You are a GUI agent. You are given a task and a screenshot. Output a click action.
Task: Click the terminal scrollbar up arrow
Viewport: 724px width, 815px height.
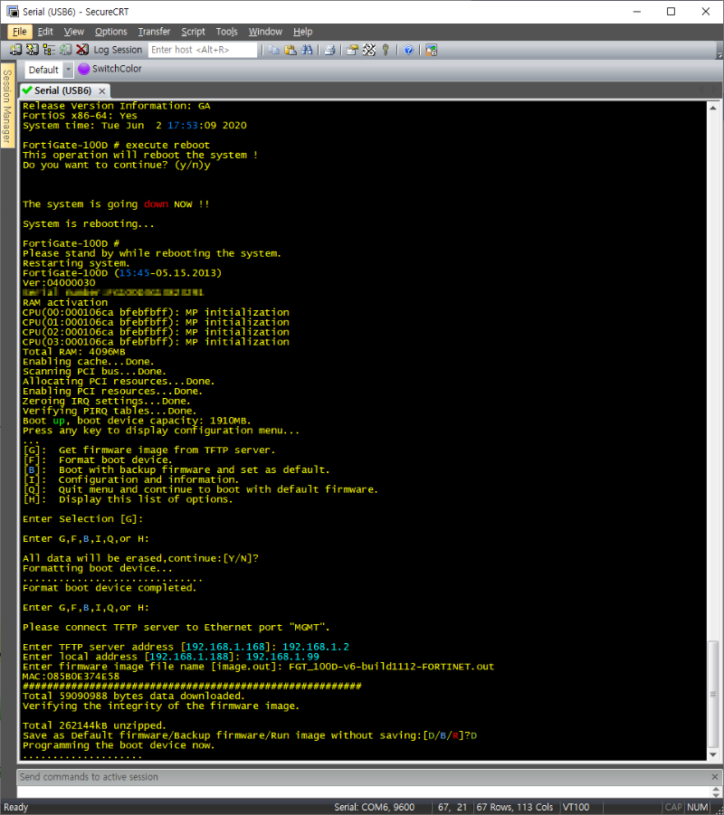pyautogui.click(x=713, y=109)
